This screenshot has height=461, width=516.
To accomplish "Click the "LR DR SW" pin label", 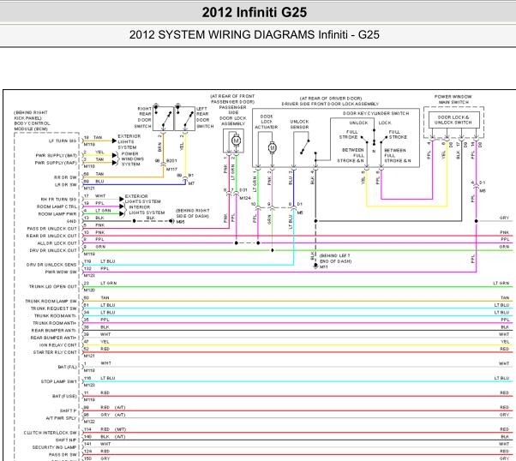I will pyautogui.click(x=65, y=184).
